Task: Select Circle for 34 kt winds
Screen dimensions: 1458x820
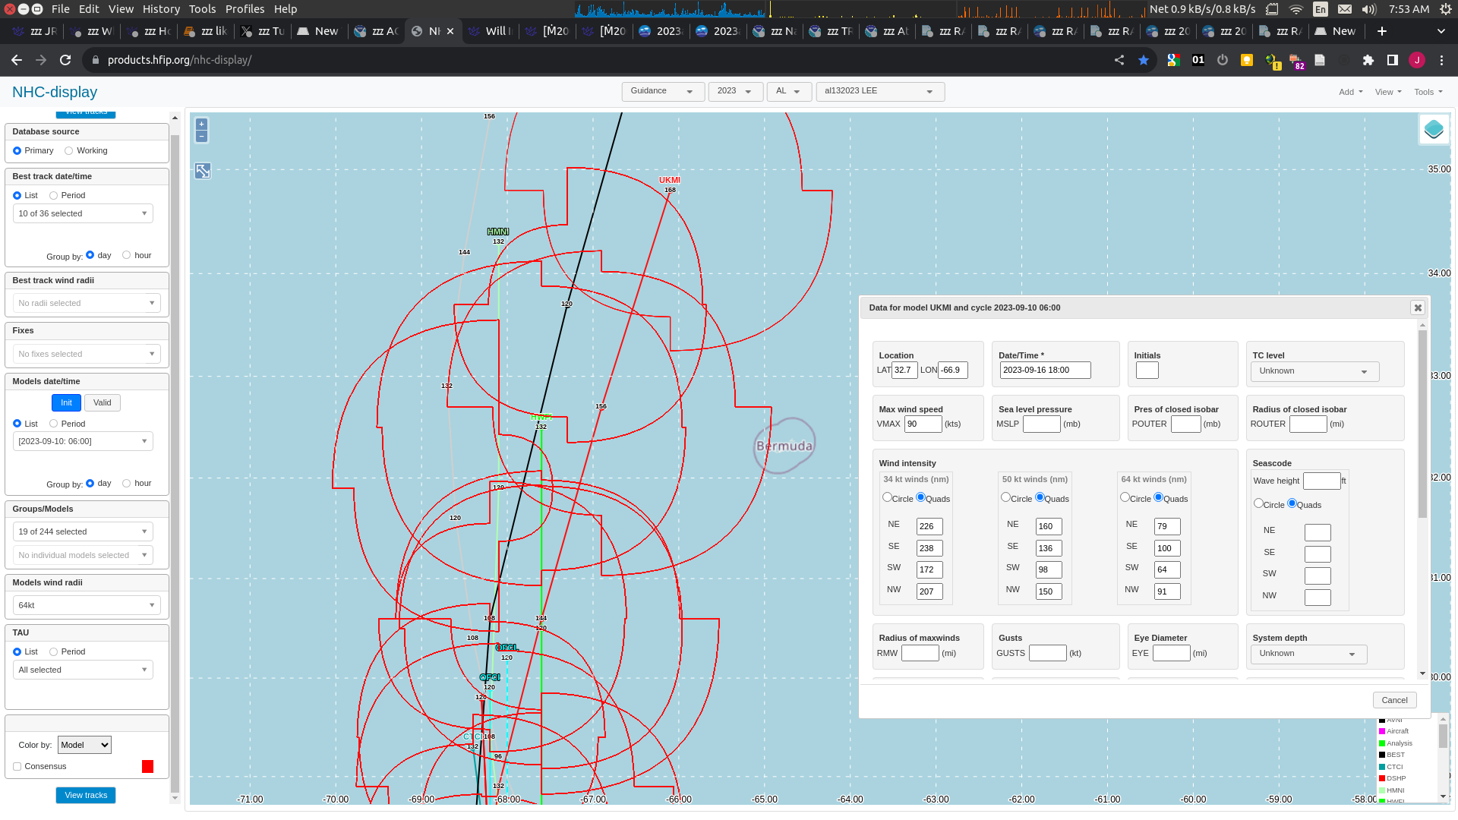Action: (x=887, y=497)
